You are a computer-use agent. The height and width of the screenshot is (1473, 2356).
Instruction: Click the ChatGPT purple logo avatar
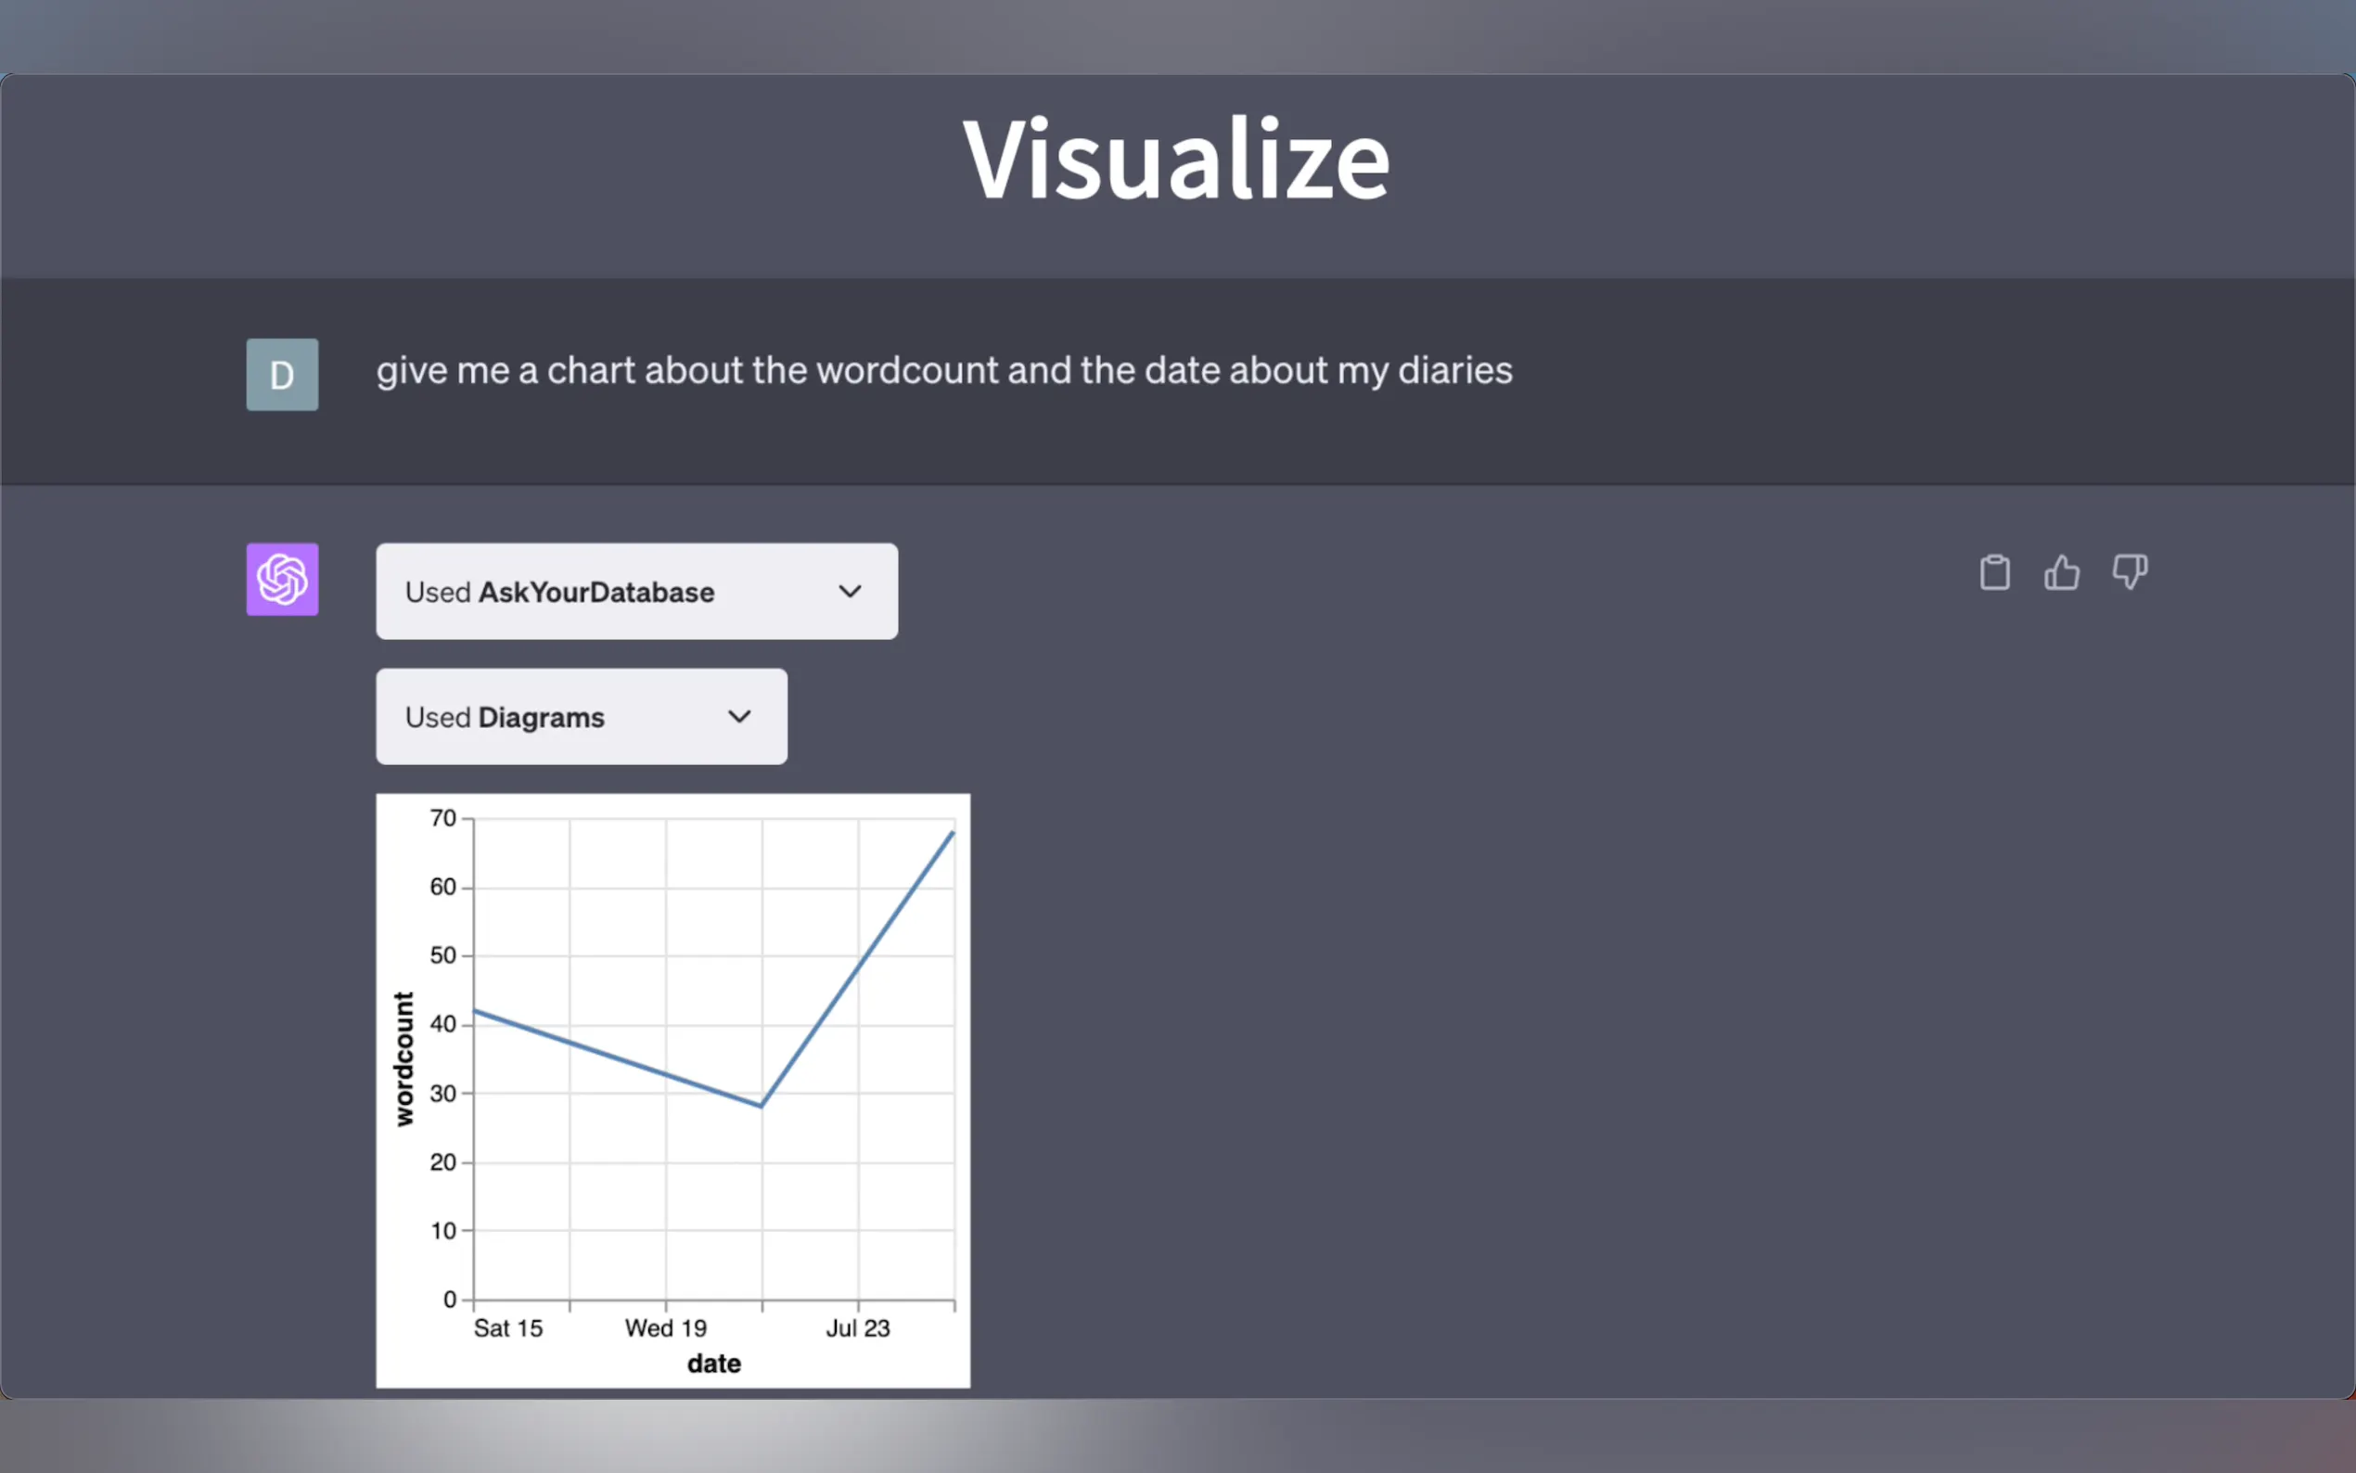click(281, 580)
